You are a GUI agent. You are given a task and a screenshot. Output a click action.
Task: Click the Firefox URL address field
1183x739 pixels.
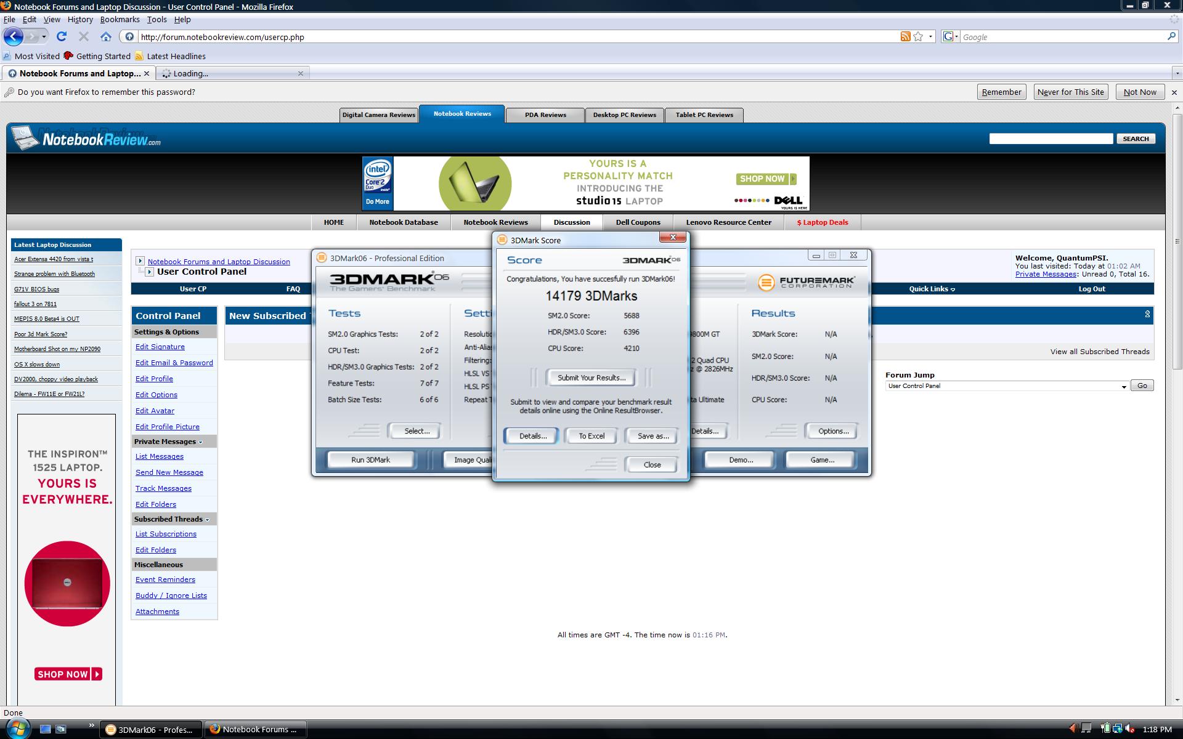click(x=518, y=37)
